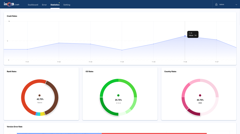Open the Error tab
240x134 pixels.
point(44,5)
